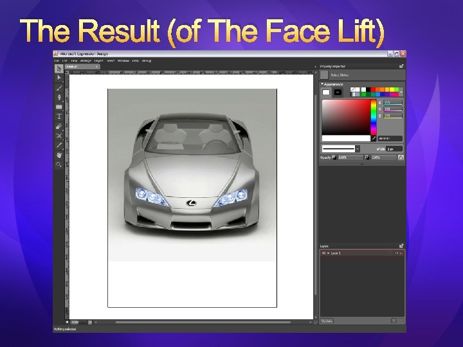This screenshot has height=347, width=463.
Task: Click Layer 1 color thumbnail square
Action: click(x=323, y=253)
